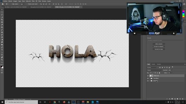Screen dimensions: 186x104
Task: Open Chrome from the taskbar
Action: [x=55, y=102]
